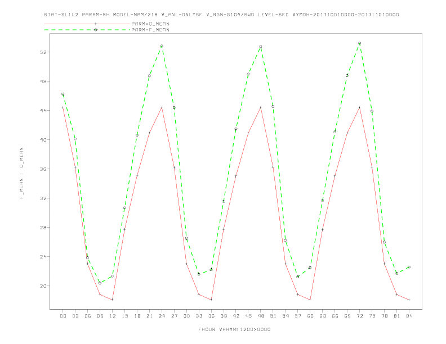Viewport: 446px width, 344px height.
Task: Click the y-axis tick label 24
Action: [x=43, y=257]
